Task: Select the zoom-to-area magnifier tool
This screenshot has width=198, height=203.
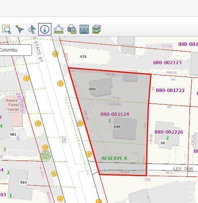Action: (7, 29)
